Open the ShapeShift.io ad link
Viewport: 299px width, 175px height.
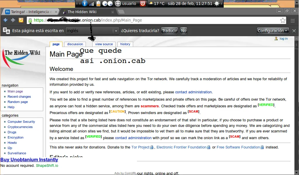click(x=47, y=166)
